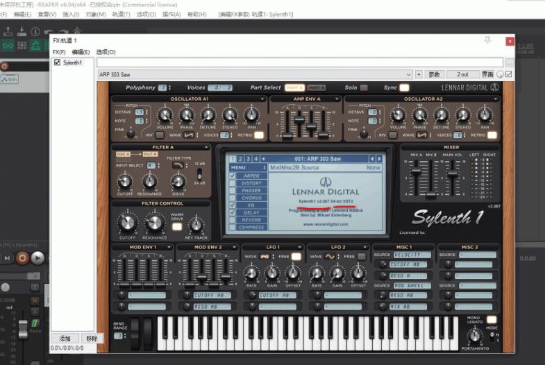The image size is (545, 365).
Task: Click the Oscillator A2 Pan knob
Action: click(x=485, y=115)
